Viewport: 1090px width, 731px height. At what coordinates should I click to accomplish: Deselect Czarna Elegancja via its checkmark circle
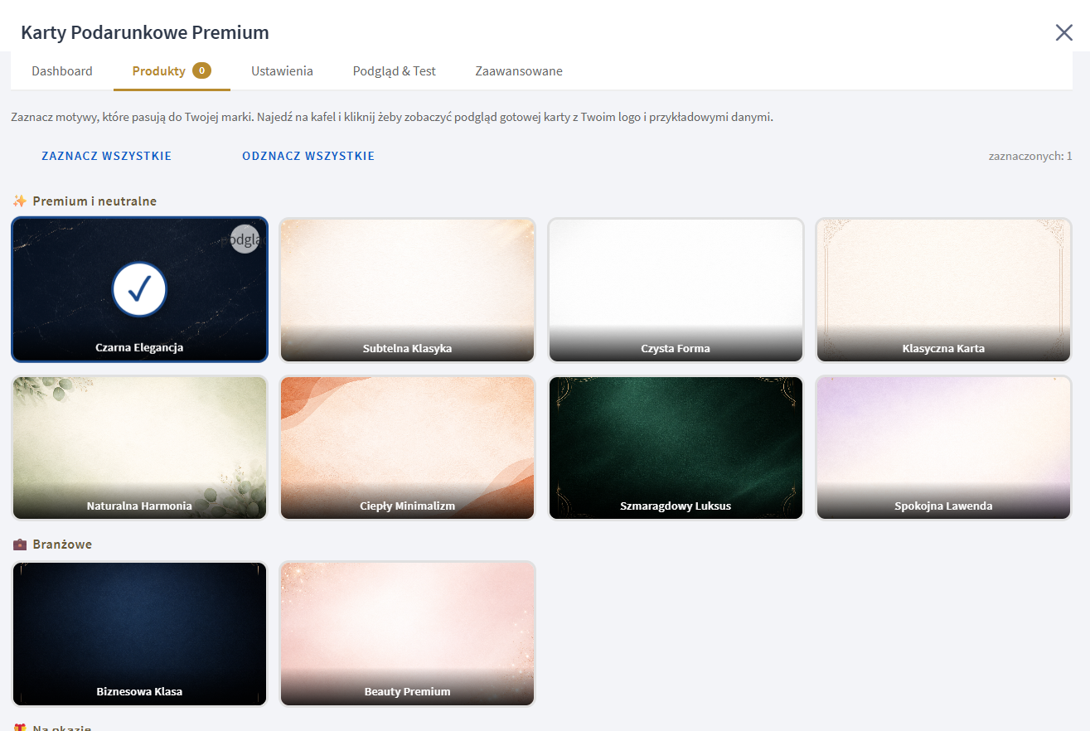click(x=139, y=289)
